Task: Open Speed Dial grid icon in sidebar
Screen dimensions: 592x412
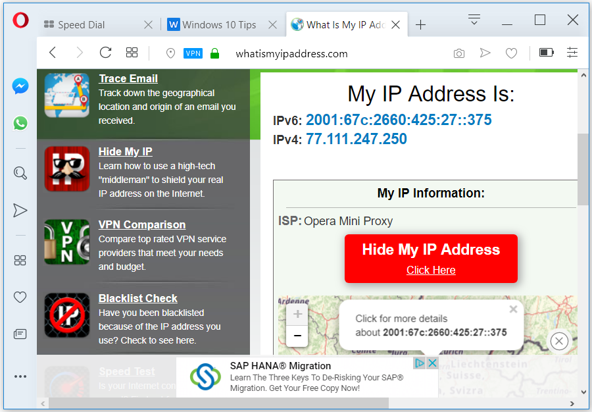Action: (x=20, y=260)
